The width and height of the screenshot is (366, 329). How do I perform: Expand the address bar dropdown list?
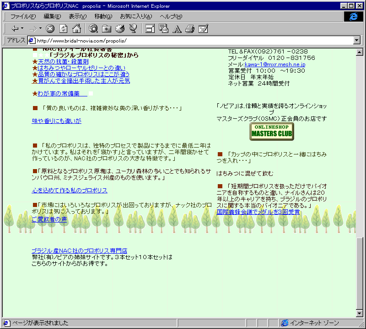click(357, 41)
